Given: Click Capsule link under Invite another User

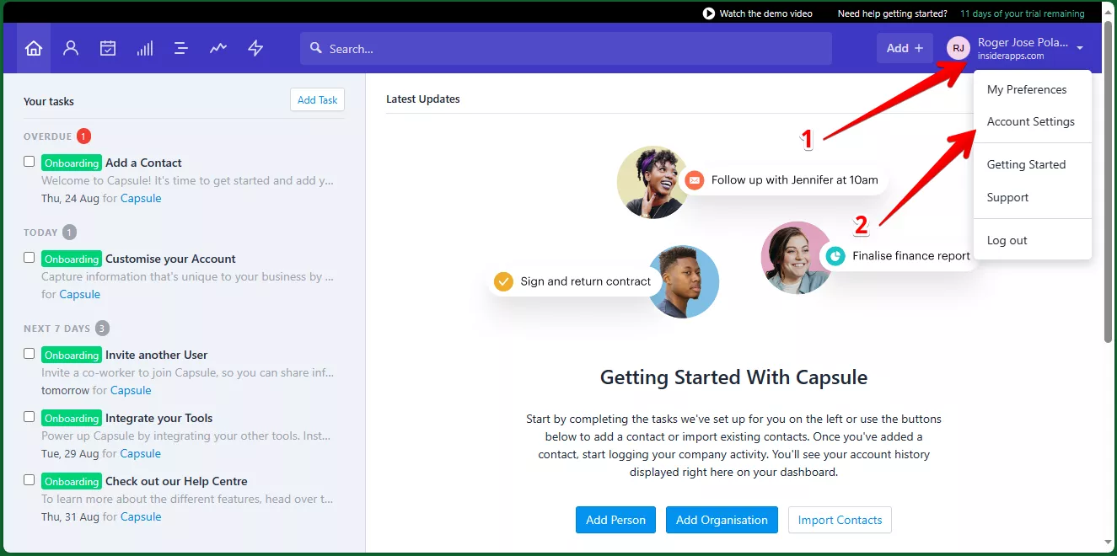Looking at the screenshot, I should coord(131,390).
